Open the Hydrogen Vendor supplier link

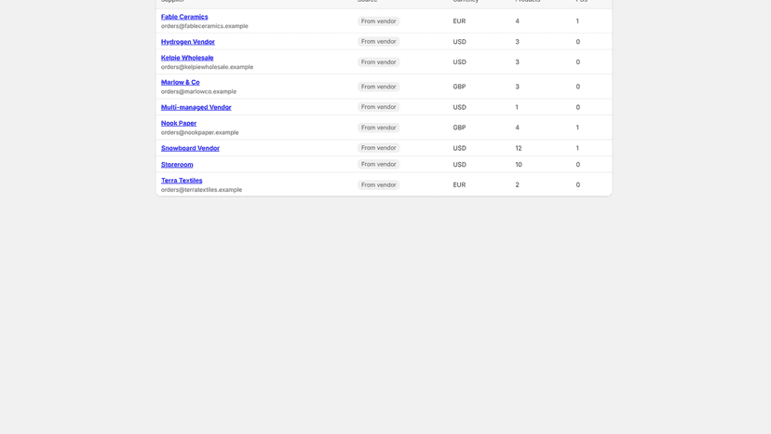[x=188, y=42]
